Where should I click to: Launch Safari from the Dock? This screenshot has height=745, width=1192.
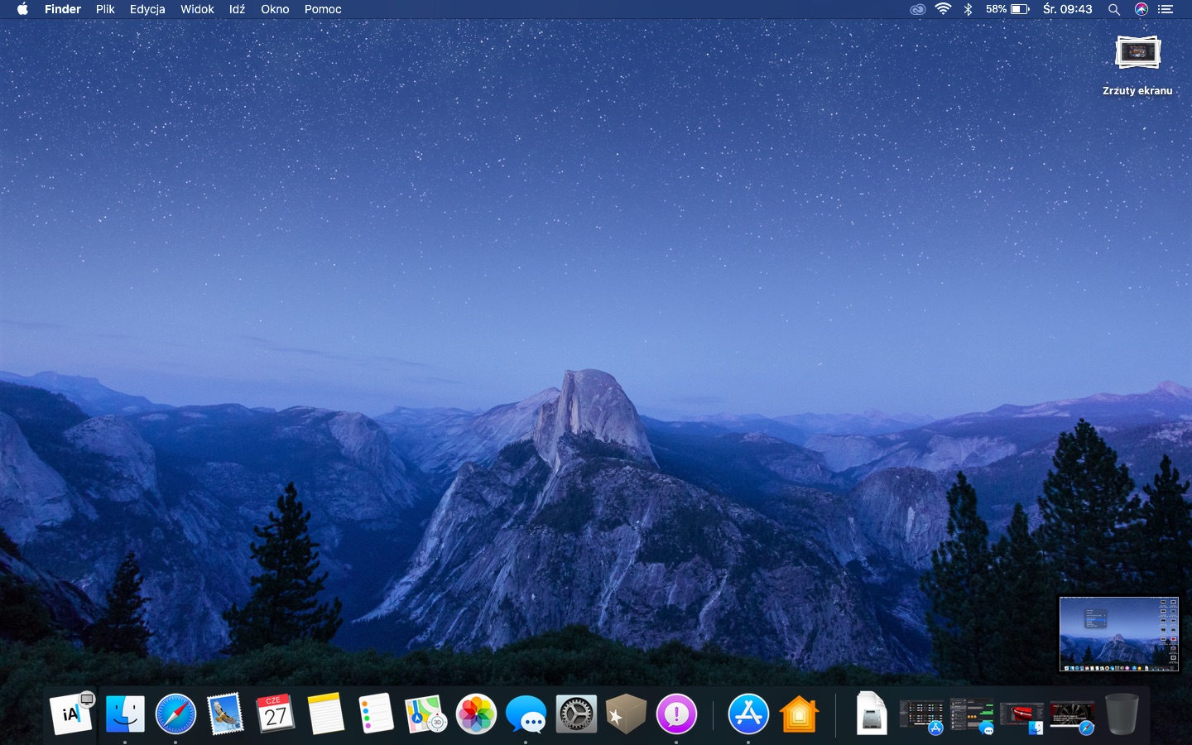pyautogui.click(x=175, y=714)
